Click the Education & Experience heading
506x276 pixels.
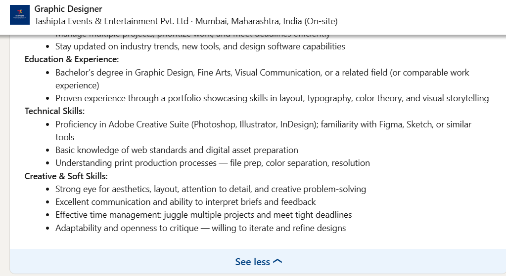tap(72, 59)
